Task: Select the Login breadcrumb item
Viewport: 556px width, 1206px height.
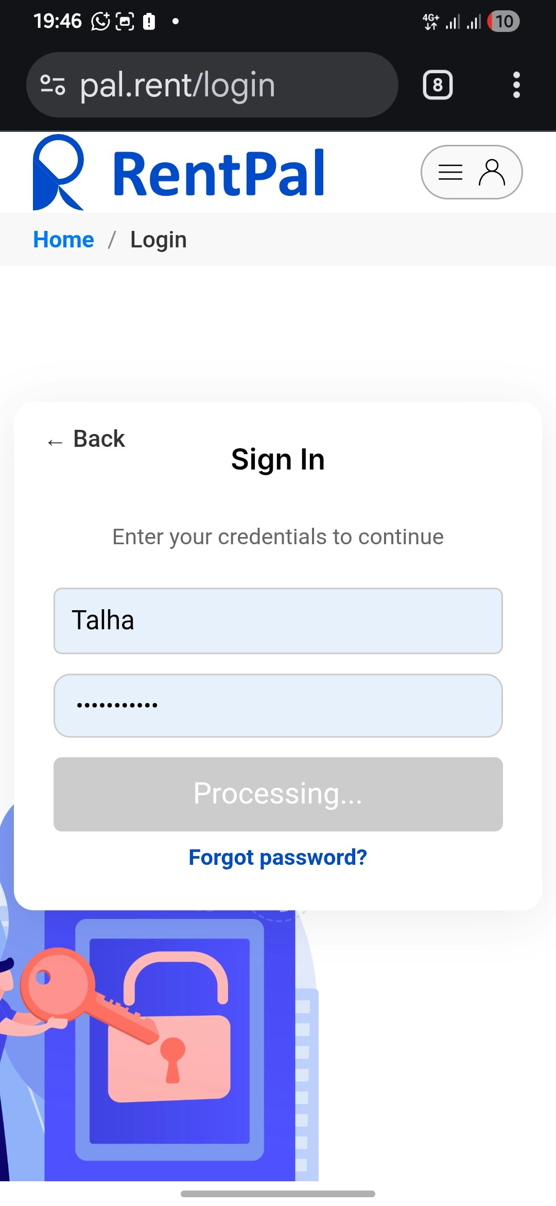Action: tap(158, 239)
